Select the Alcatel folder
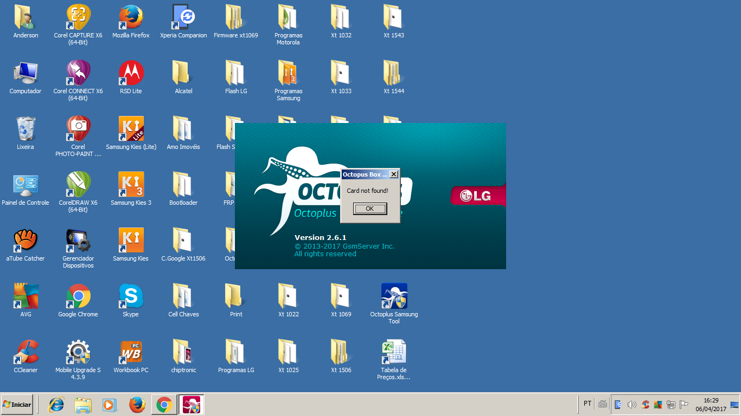This screenshot has width=741, height=416. click(183, 77)
